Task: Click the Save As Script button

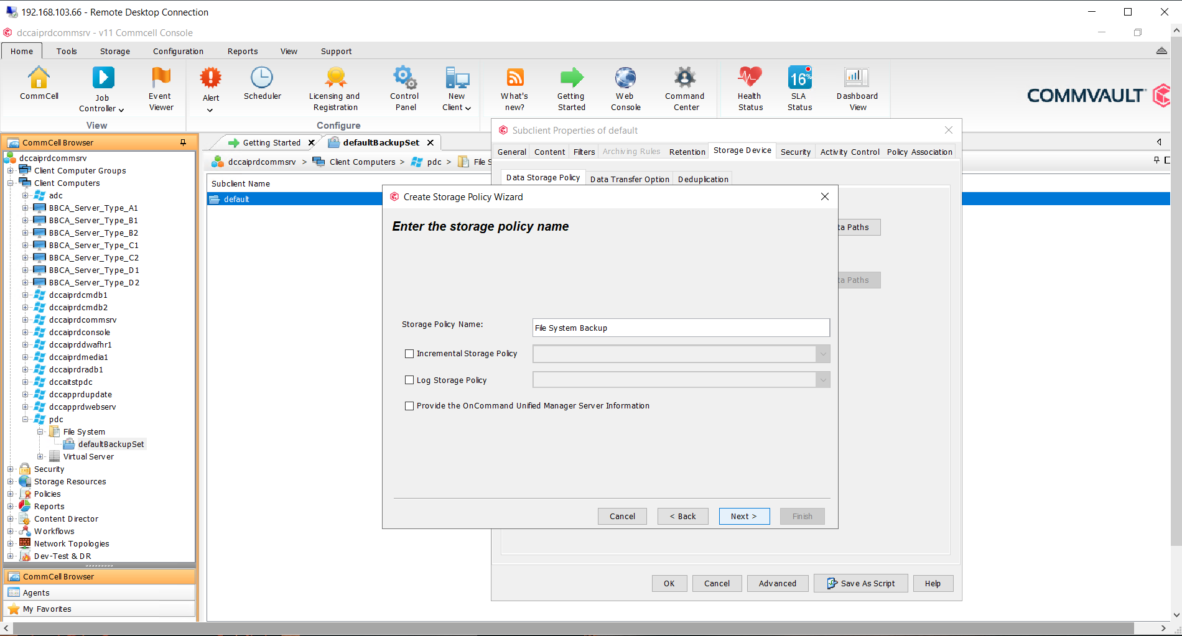Action: [x=861, y=583]
